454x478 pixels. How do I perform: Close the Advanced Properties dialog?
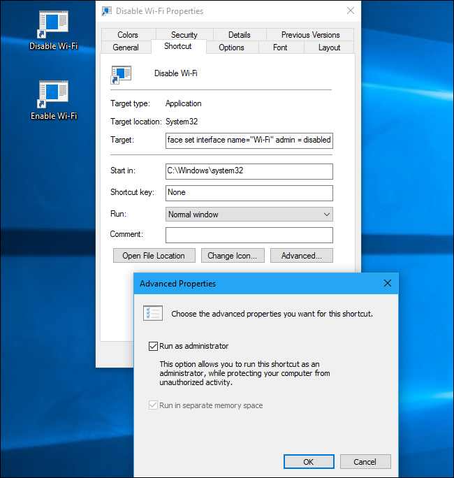(388, 283)
